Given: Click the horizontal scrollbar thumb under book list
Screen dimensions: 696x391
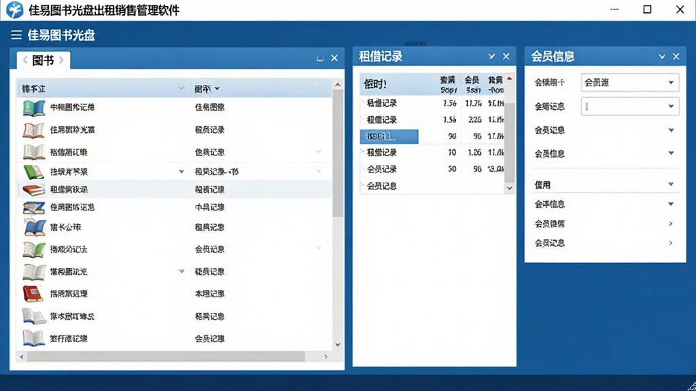Looking at the screenshot, I should [166, 356].
